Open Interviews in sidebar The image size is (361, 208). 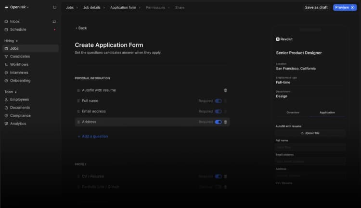point(30,73)
